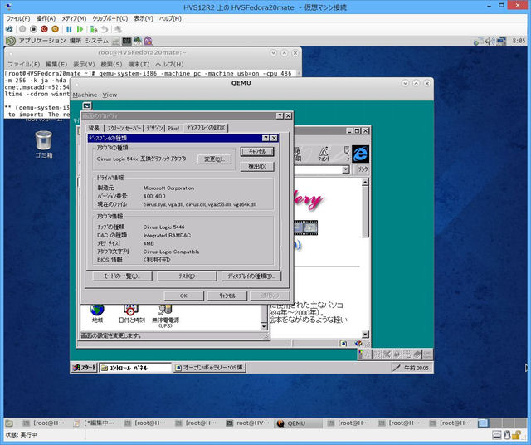
Task: Click the Checkpoint icon in Hyper-V toolbar
Action: click(94, 29)
